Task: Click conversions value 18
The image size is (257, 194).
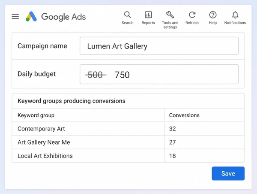Action: pos(173,156)
